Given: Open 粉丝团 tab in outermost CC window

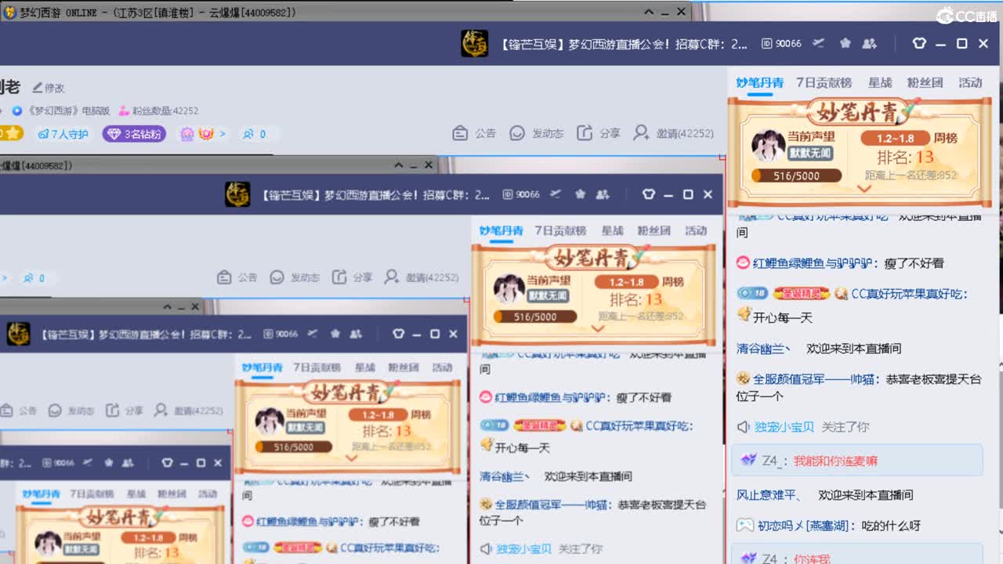Looking at the screenshot, I should click(x=925, y=82).
